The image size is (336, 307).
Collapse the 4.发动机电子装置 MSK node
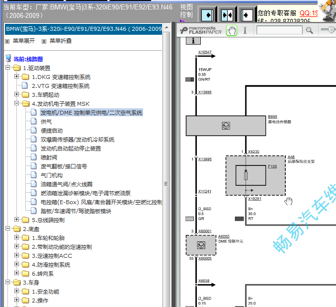[x=17, y=103]
